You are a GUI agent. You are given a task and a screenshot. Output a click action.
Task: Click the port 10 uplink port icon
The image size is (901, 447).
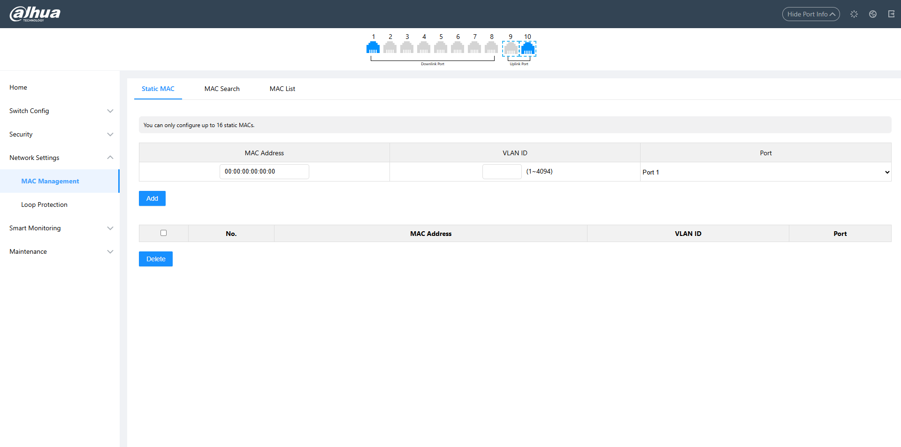point(528,48)
